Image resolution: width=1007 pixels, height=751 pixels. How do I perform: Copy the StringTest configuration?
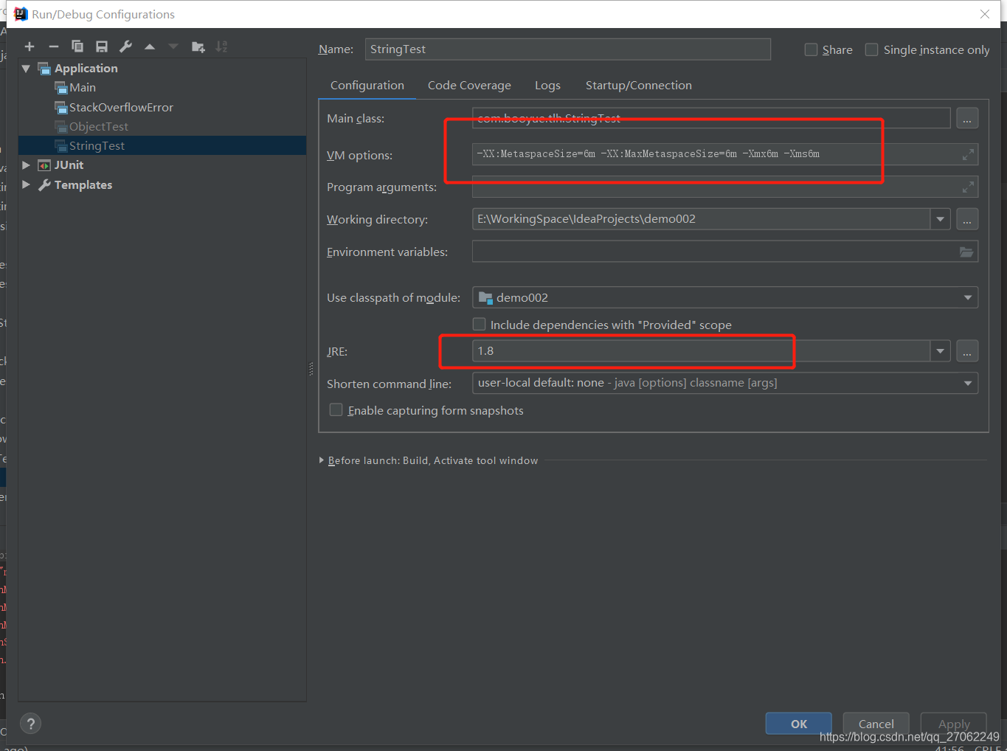tap(77, 46)
